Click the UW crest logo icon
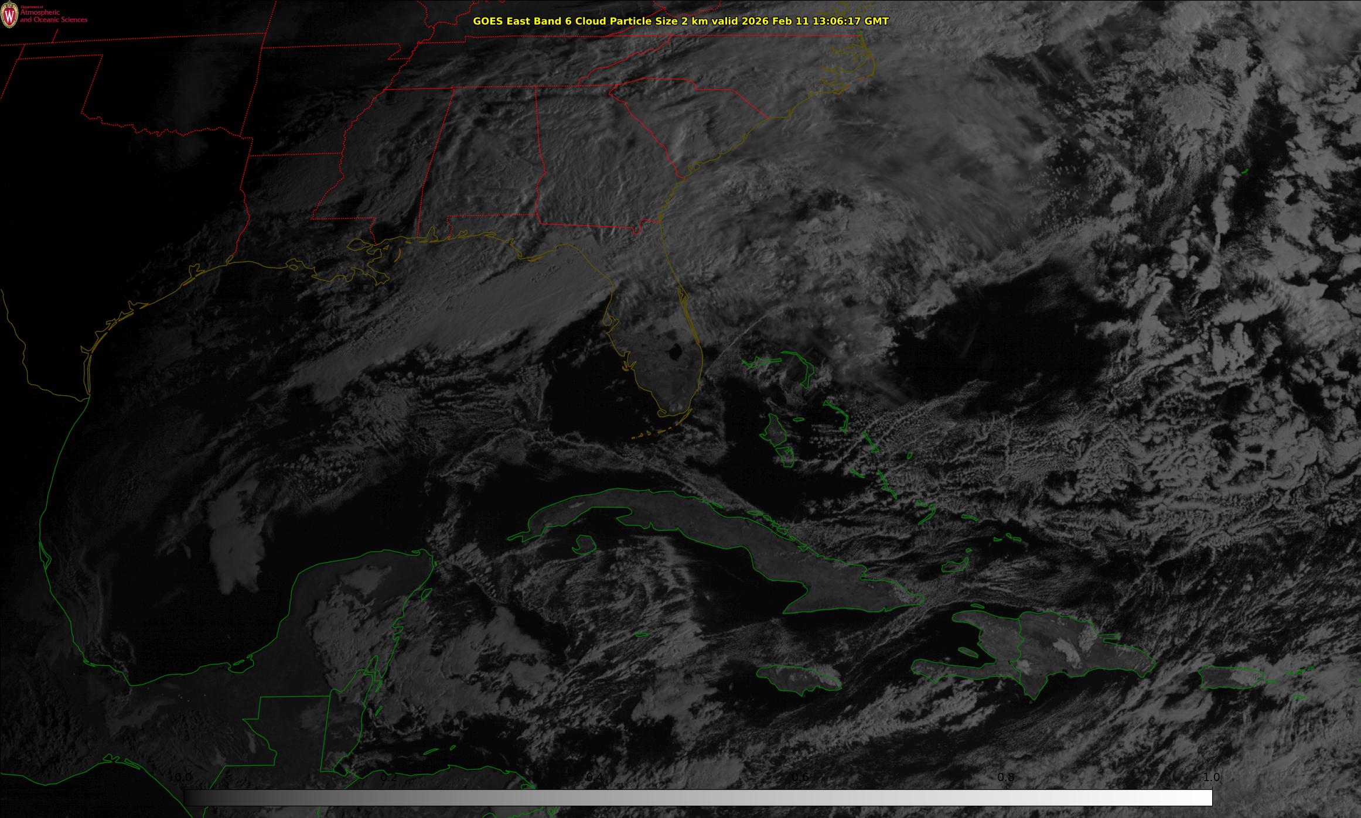This screenshot has height=818, width=1361. tap(9, 15)
